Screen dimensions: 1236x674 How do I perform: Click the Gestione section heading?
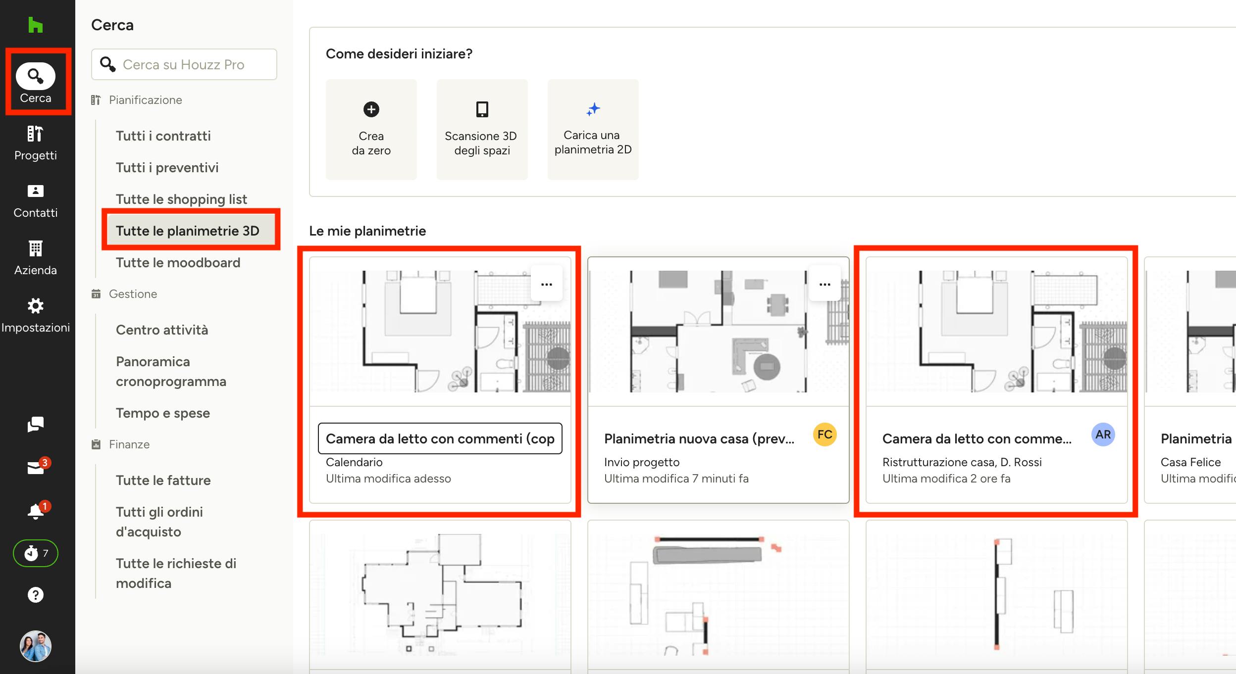click(133, 294)
